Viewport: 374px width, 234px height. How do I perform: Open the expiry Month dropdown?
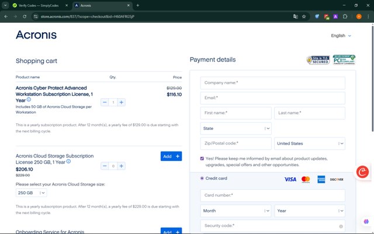point(236,211)
